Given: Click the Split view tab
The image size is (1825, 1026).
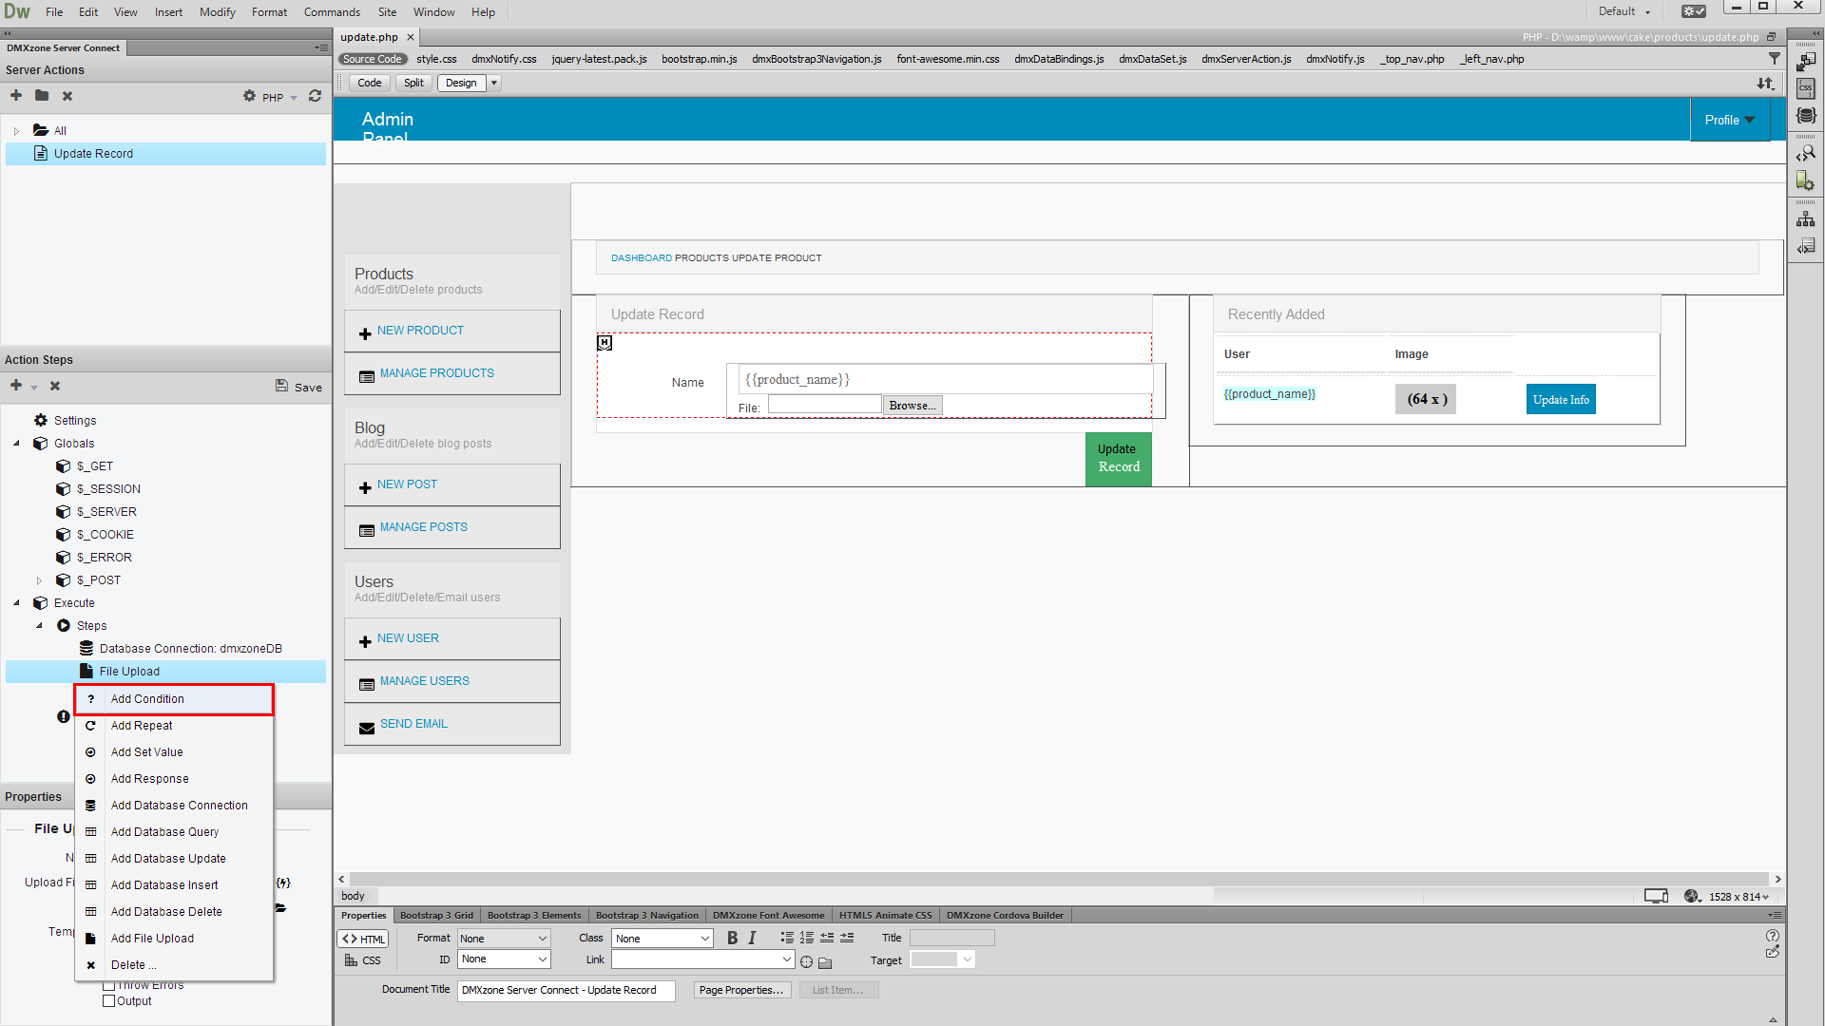Looking at the screenshot, I should pyautogui.click(x=413, y=83).
